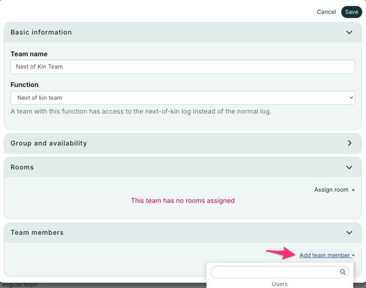Click the Add team member link
This screenshot has width=366, height=288.
click(324, 255)
